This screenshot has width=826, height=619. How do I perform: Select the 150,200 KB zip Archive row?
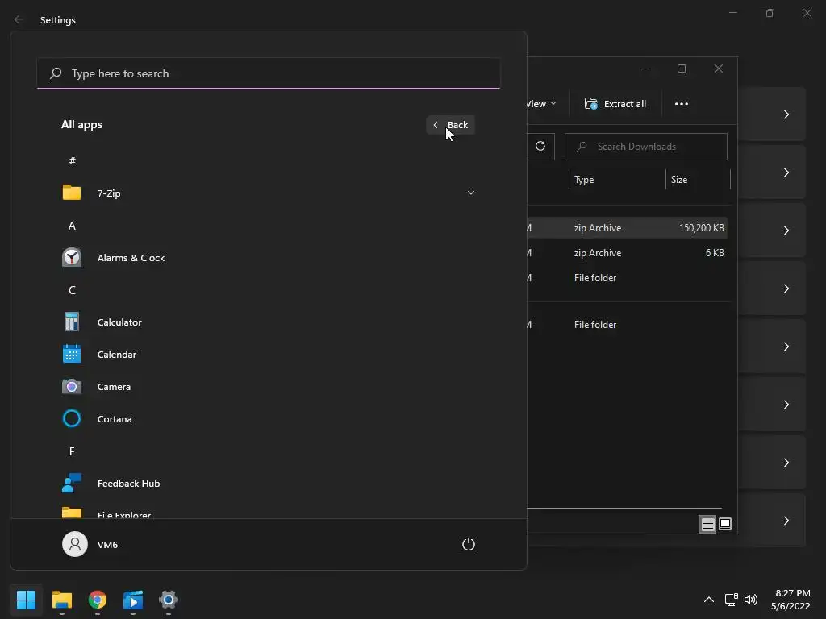[x=628, y=228]
